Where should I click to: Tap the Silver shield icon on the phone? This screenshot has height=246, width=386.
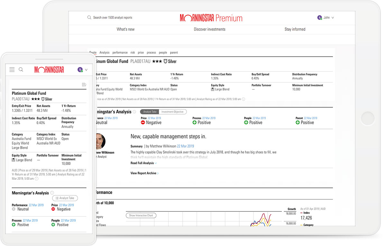pyautogui.click(x=43, y=99)
